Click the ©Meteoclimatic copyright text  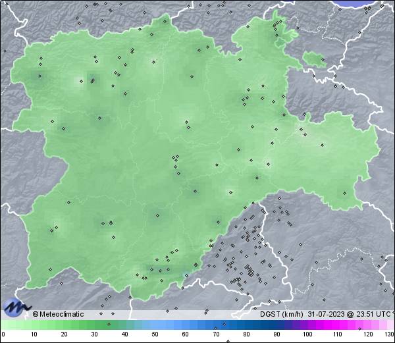click(x=58, y=314)
